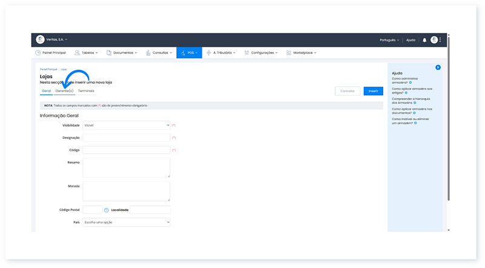
Task: Click into the Designação text field
Action: pos(126,138)
